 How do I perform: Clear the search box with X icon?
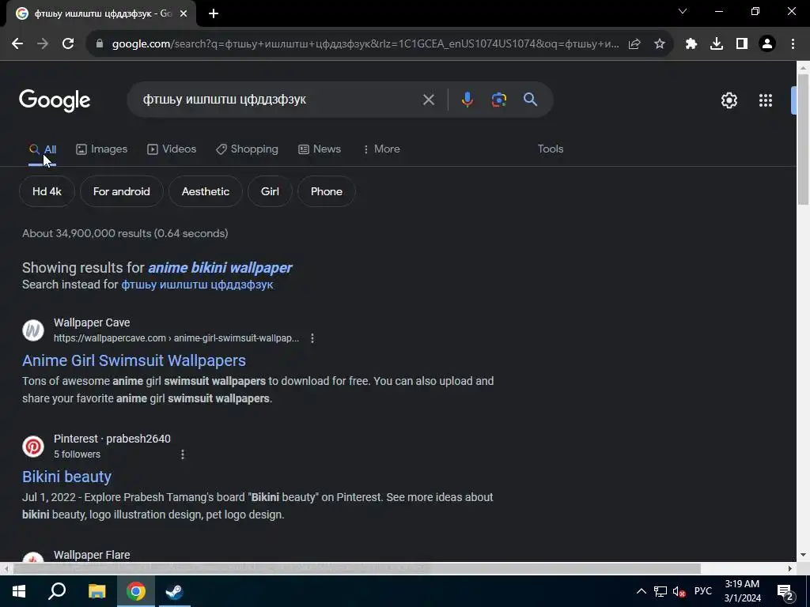(x=428, y=100)
